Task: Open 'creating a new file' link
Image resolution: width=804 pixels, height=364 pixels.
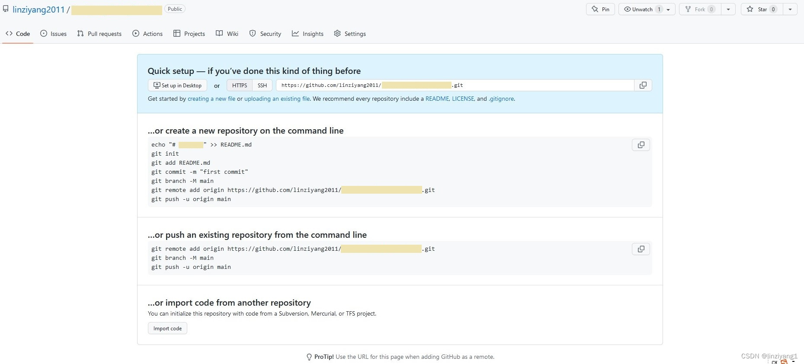Action: tap(211, 99)
